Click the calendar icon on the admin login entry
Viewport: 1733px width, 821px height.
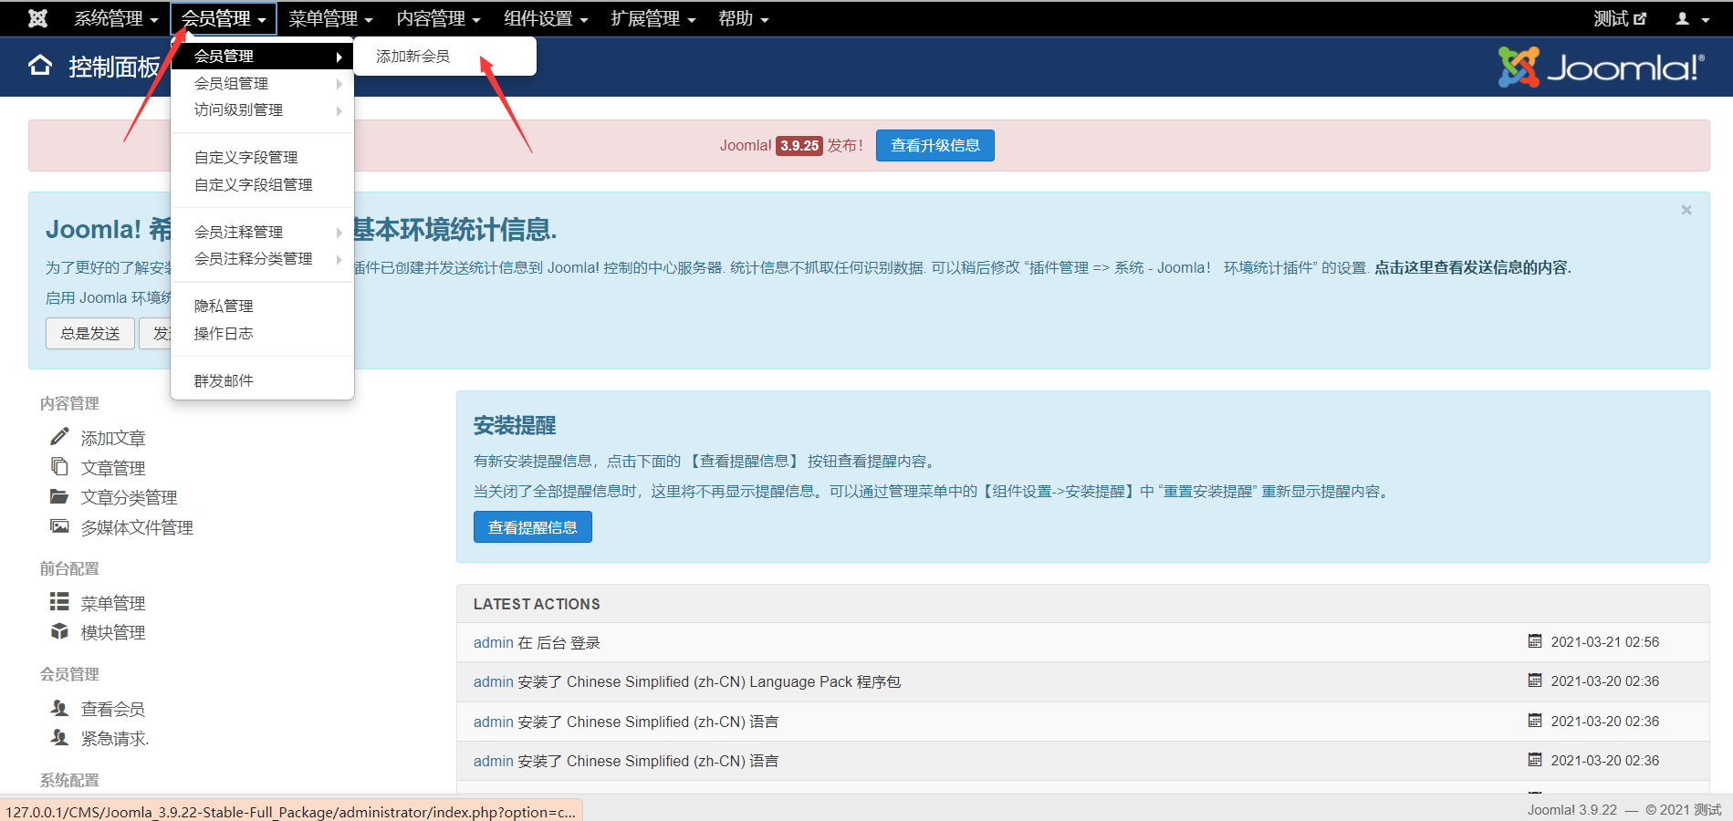coord(1535,640)
